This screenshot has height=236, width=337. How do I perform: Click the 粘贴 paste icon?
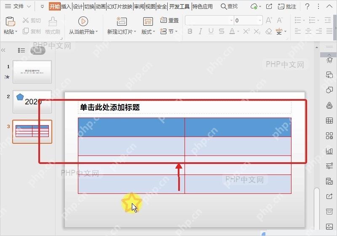(x=10, y=21)
